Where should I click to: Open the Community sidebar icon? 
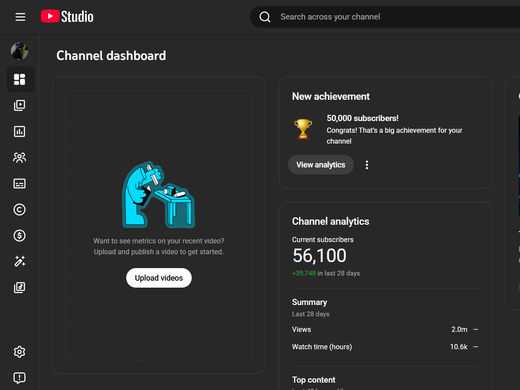click(20, 157)
